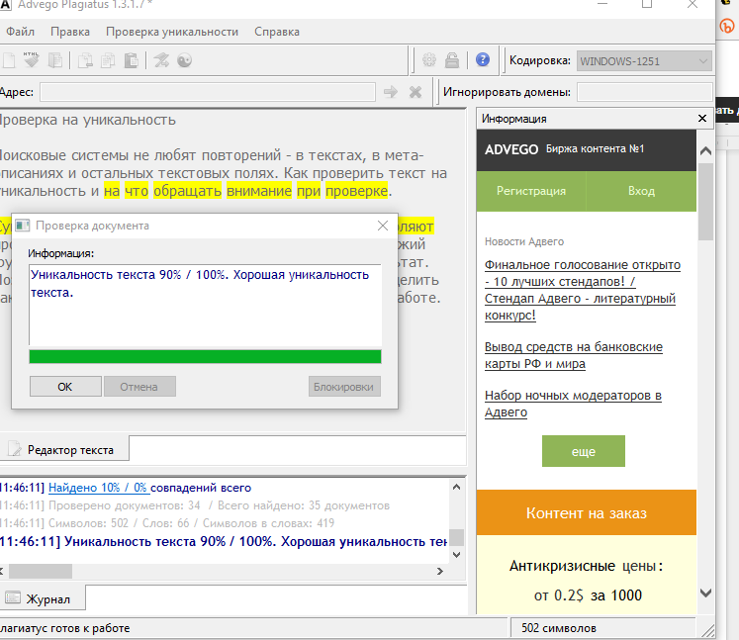Click the ADVEGO Биржа контента №1 header

pos(587,150)
